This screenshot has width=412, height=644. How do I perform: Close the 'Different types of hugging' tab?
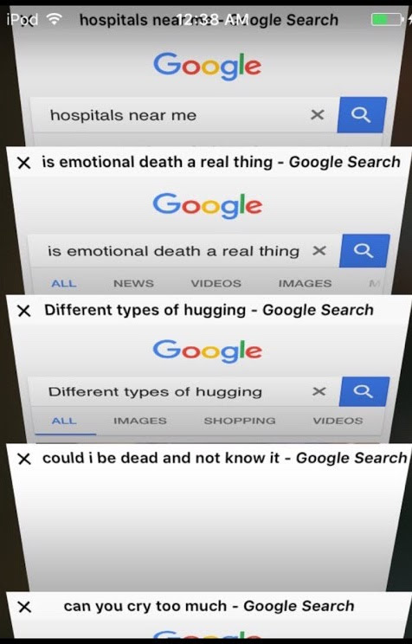[24, 311]
